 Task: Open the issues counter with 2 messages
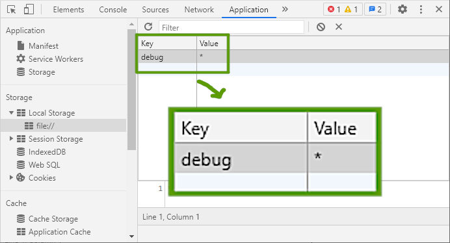pos(375,10)
